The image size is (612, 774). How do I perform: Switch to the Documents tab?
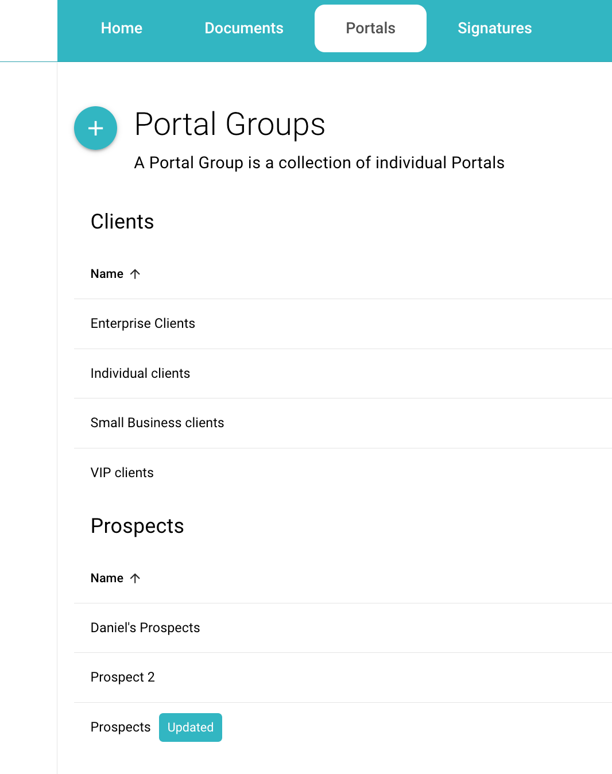pyautogui.click(x=244, y=28)
